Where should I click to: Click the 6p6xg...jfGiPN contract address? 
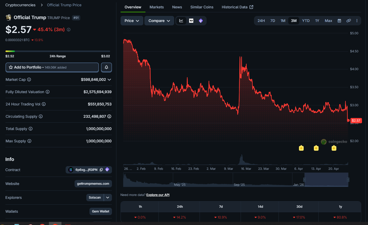(x=86, y=170)
